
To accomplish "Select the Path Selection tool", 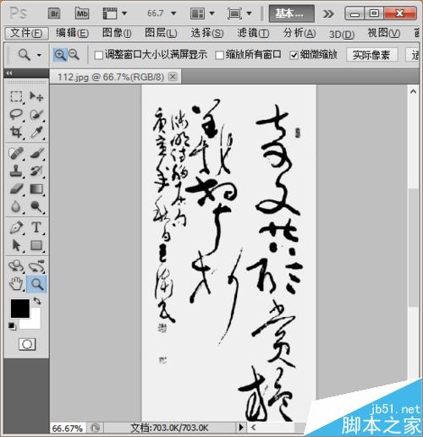I will click(x=16, y=245).
